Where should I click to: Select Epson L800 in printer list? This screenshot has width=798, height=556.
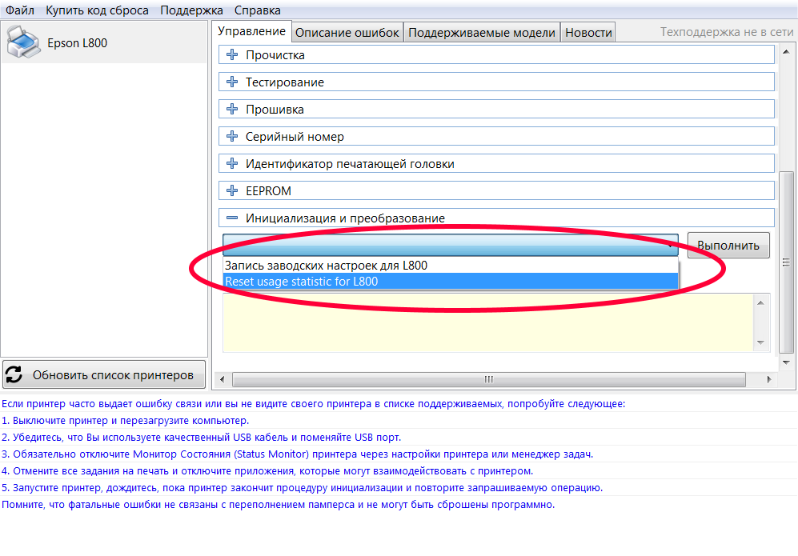pyautogui.click(x=104, y=42)
